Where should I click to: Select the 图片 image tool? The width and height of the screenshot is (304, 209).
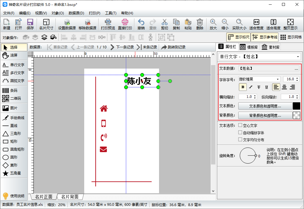coord(14,108)
